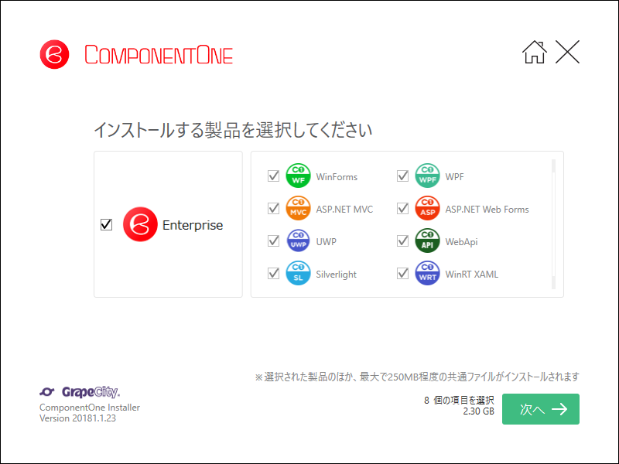Screen dimensions: 619x464
Task: Click the WinForms WF icon
Action: coord(298,176)
